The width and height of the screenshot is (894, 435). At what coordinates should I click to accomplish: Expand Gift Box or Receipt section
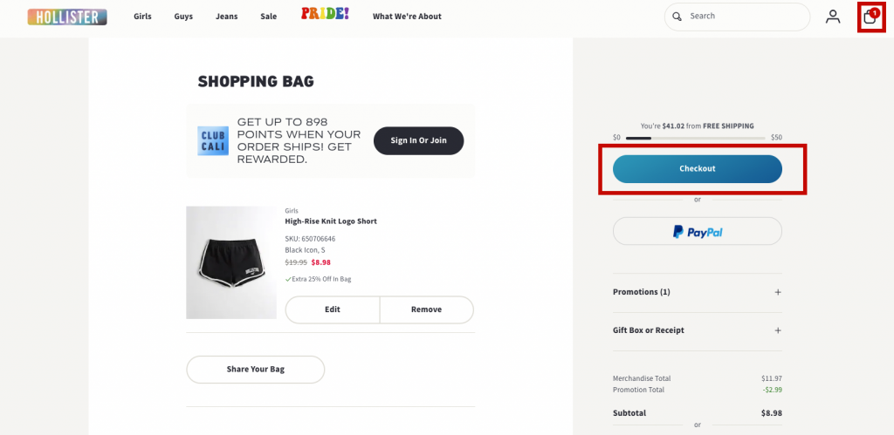(777, 330)
